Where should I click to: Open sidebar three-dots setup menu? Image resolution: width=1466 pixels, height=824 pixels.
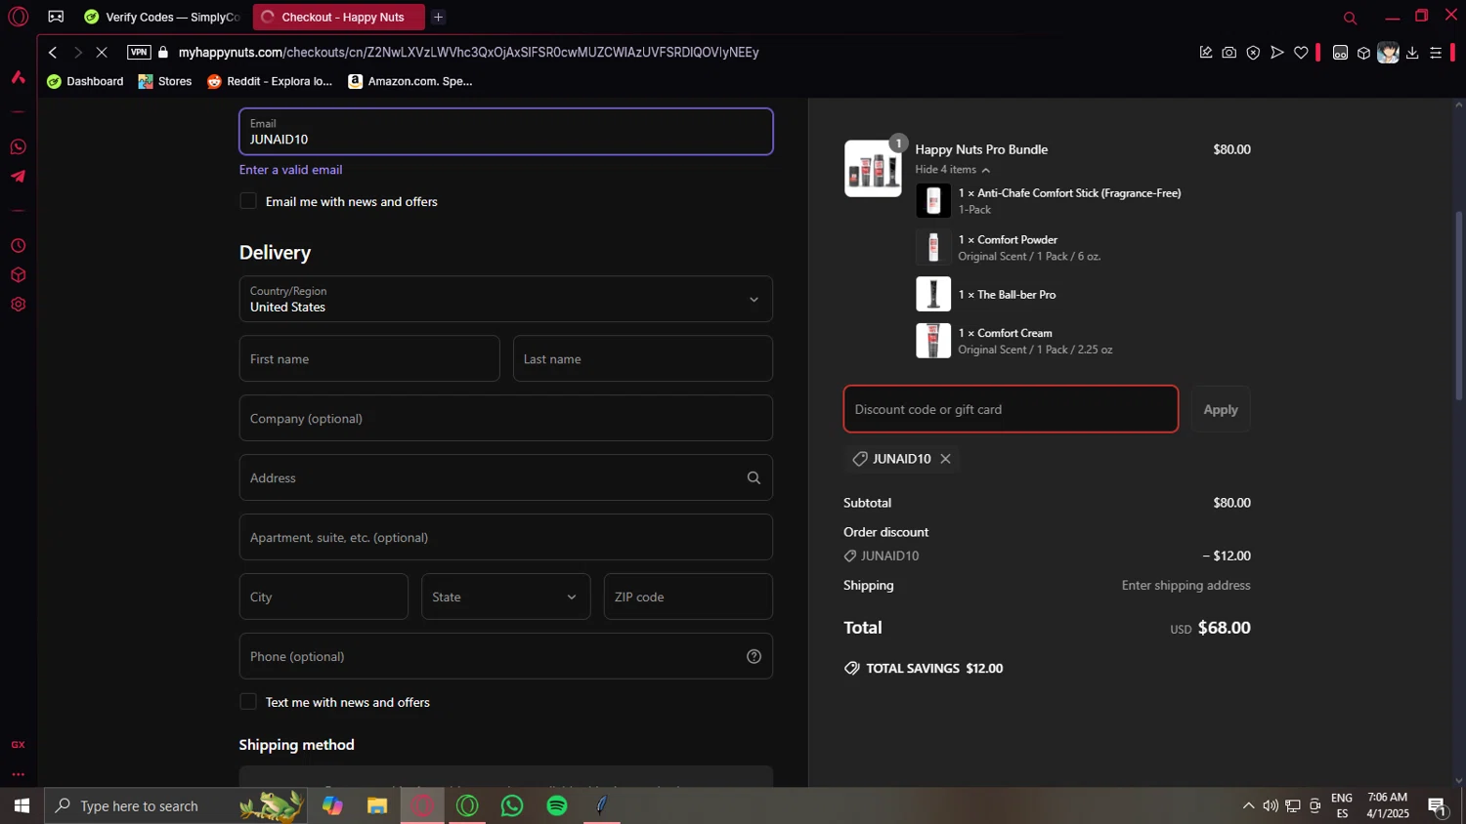pyautogui.click(x=18, y=774)
